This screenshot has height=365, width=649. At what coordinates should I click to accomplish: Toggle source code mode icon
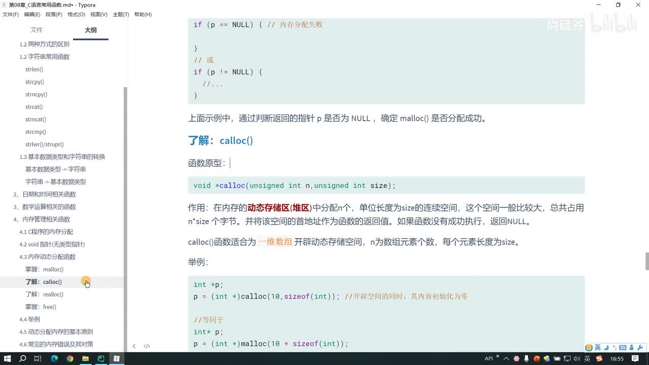pyautogui.click(x=147, y=346)
